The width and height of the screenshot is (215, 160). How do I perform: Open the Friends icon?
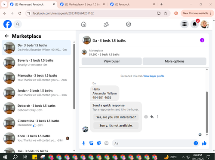pos(106,24)
